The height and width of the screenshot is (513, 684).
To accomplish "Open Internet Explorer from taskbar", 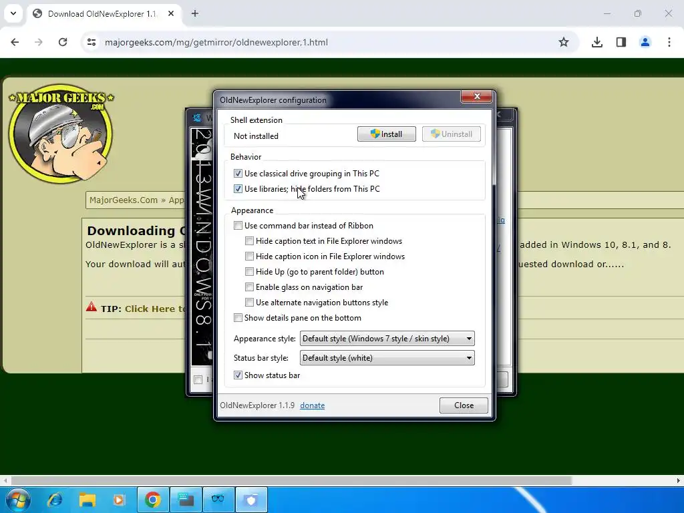I will click(55, 500).
